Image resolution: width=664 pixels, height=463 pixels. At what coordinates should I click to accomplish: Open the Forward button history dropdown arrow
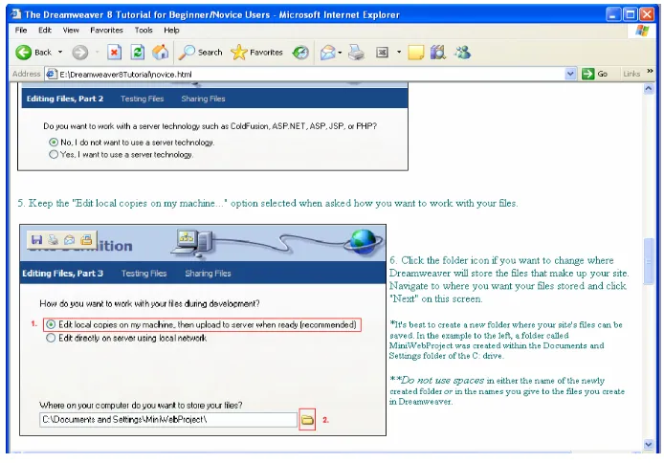(x=97, y=53)
